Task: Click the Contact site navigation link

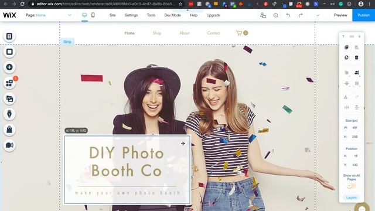Action: (213, 33)
